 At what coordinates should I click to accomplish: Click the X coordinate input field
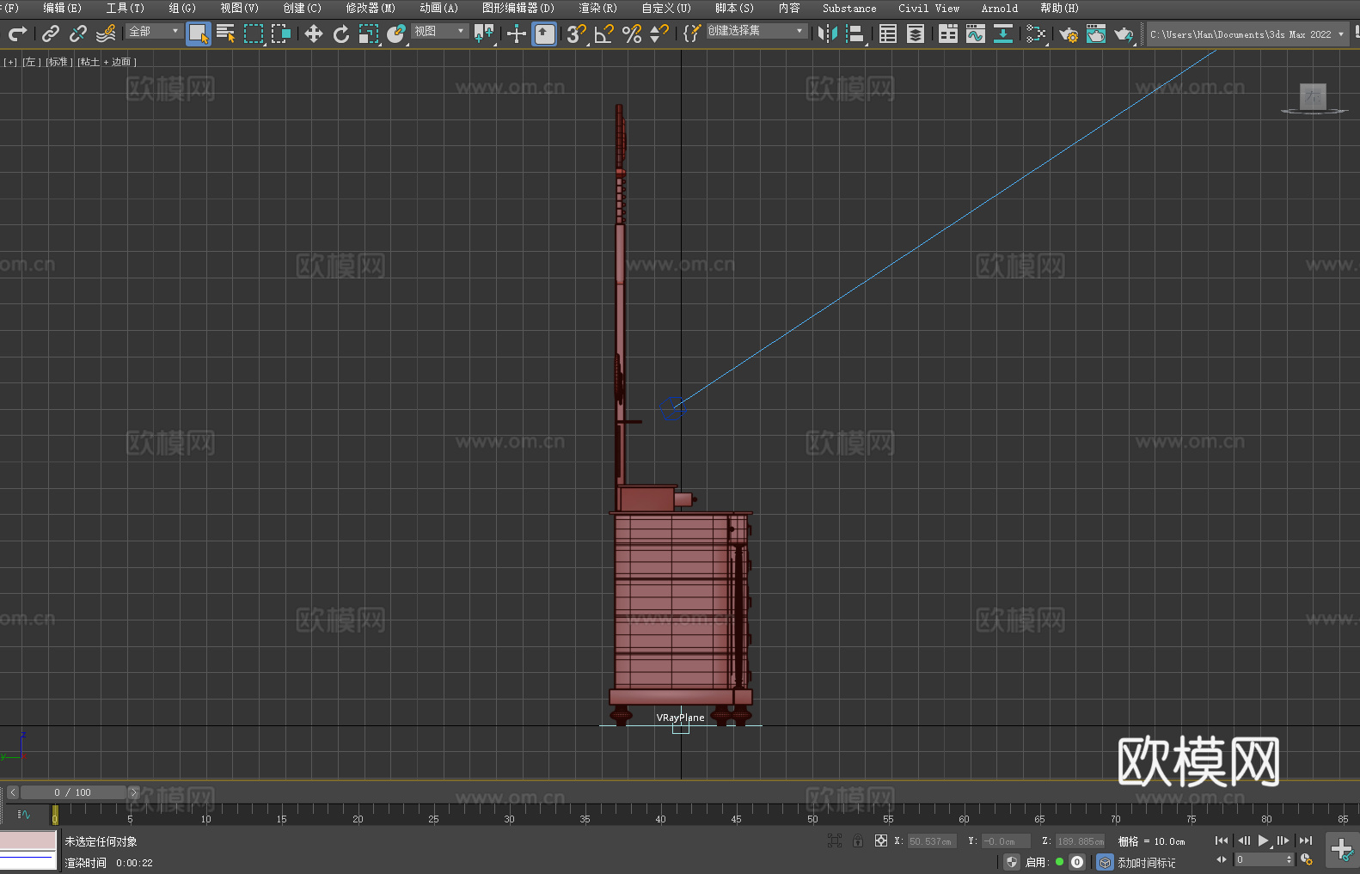pyautogui.click(x=931, y=841)
